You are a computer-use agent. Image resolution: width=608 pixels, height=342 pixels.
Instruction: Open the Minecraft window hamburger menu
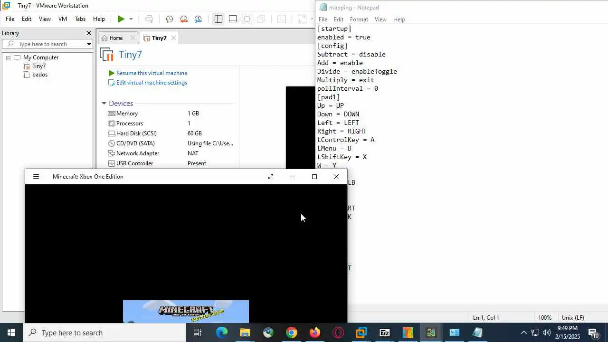point(36,177)
